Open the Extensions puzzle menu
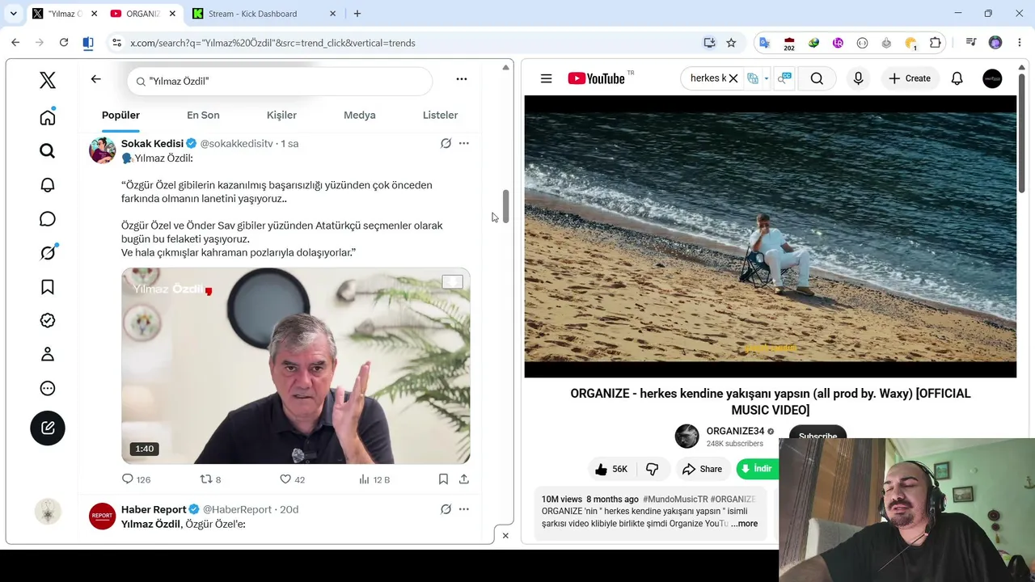 pyautogui.click(x=936, y=43)
